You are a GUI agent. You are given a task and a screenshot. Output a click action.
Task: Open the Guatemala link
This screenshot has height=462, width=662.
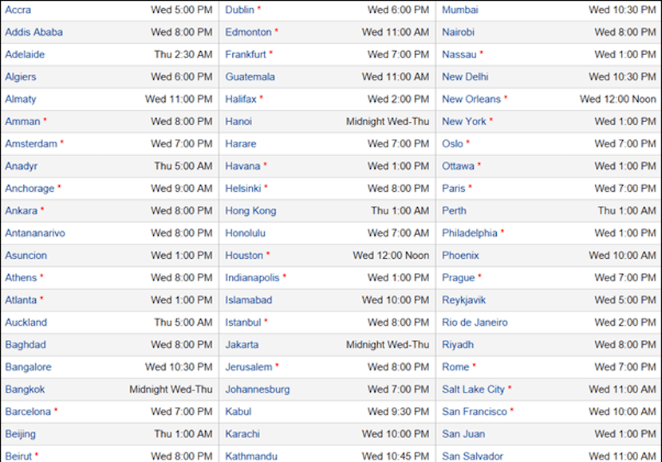(250, 76)
